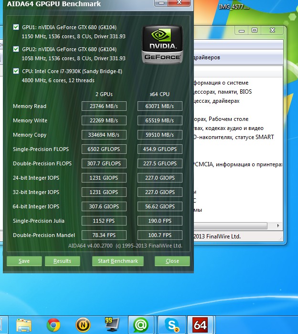The height and width of the screenshot is (334, 298).
Task: Click the Memory Read 2 GPUs result field
Action: 104,106
